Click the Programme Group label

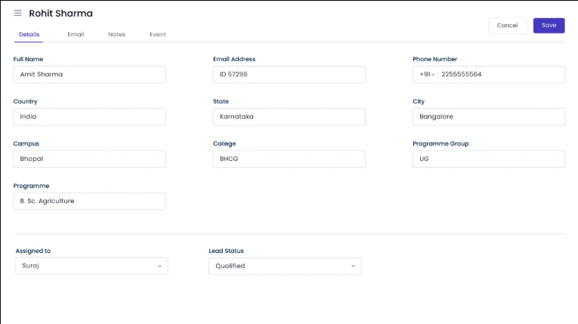click(x=440, y=143)
